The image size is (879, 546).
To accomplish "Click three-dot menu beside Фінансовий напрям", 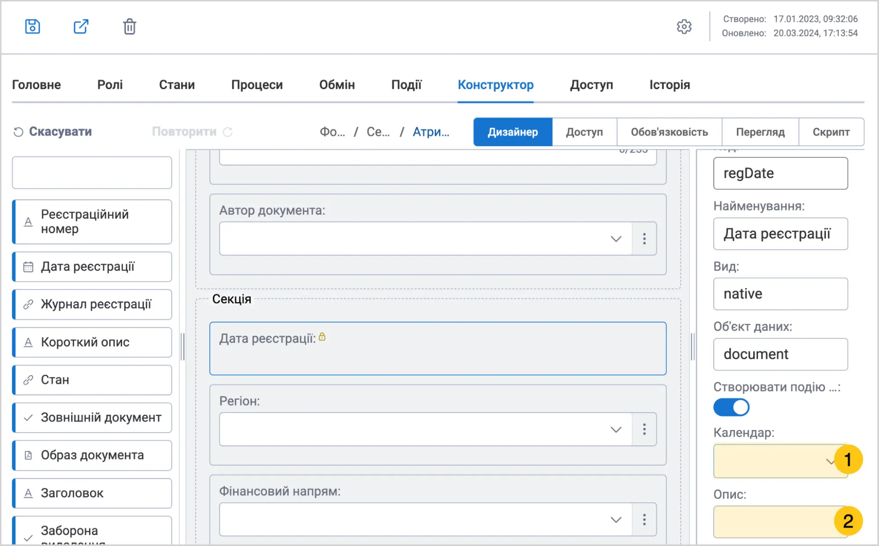I will (x=644, y=520).
